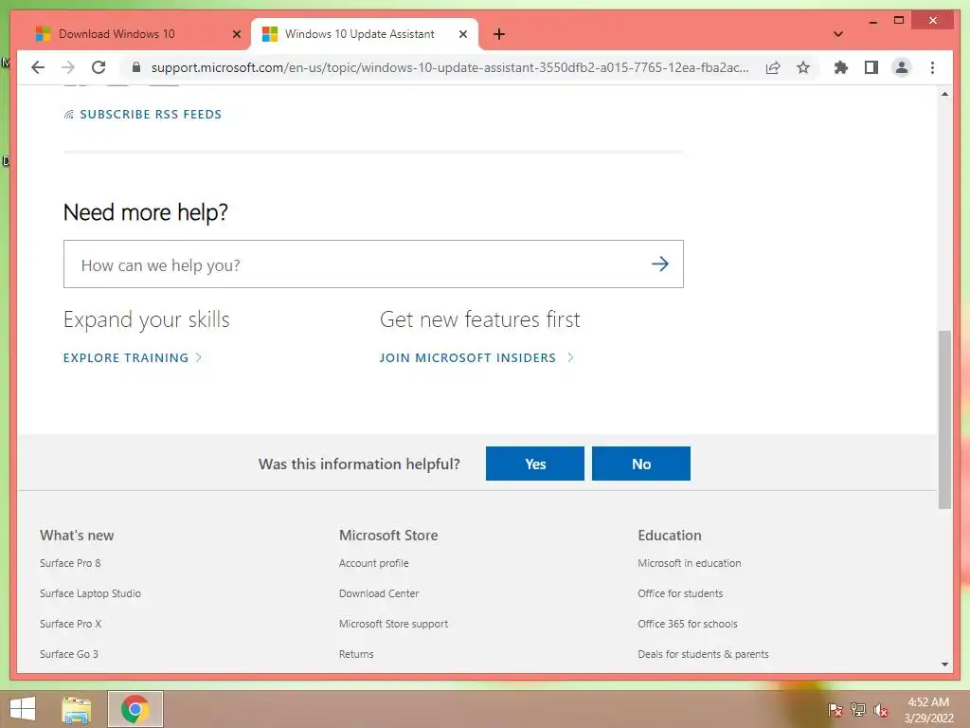Open Download Center link
The height and width of the screenshot is (728, 970).
point(379,593)
